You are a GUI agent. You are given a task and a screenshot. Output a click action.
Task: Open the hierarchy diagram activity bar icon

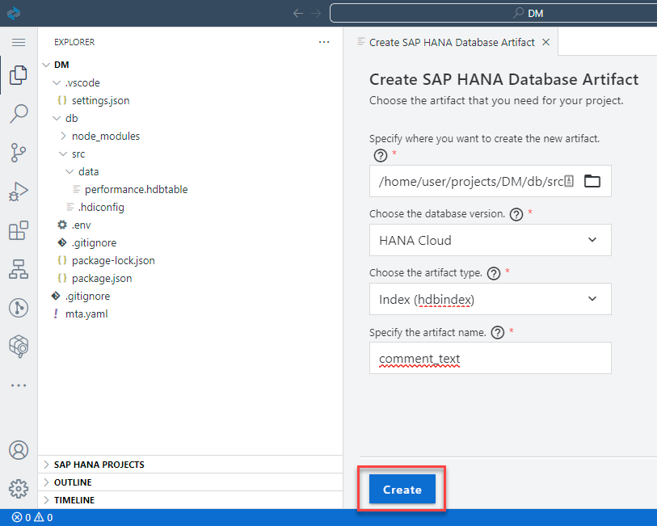pyautogui.click(x=19, y=269)
